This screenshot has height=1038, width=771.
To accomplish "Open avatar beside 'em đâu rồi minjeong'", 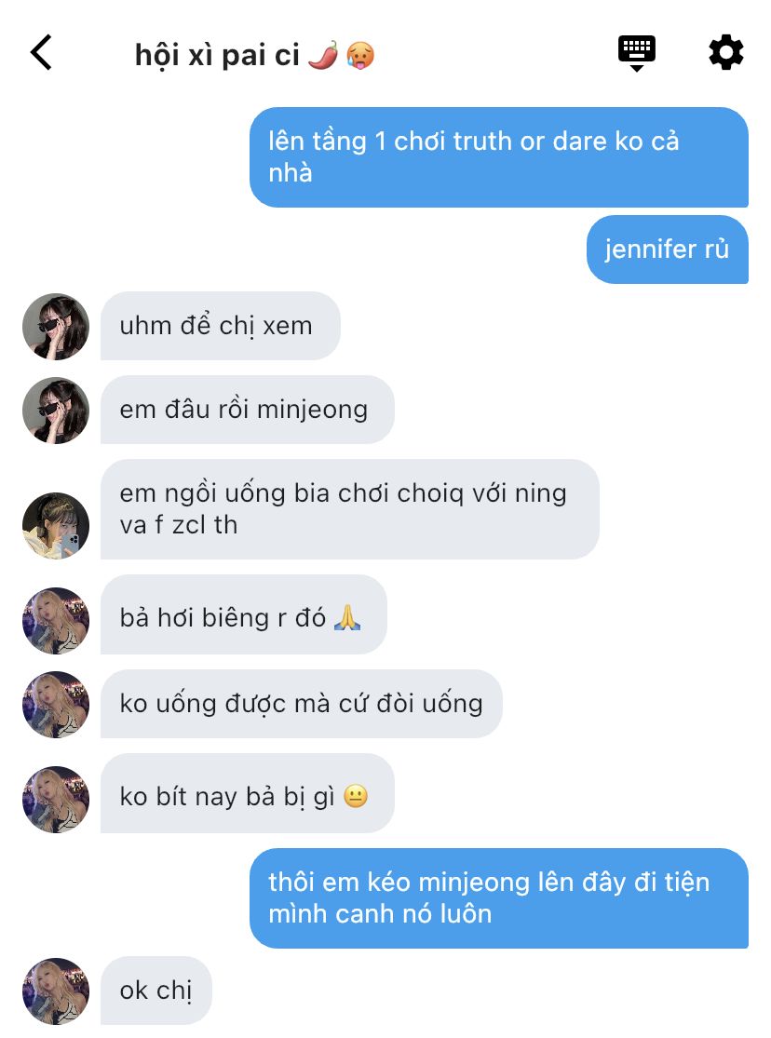I will (x=56, y=411).
